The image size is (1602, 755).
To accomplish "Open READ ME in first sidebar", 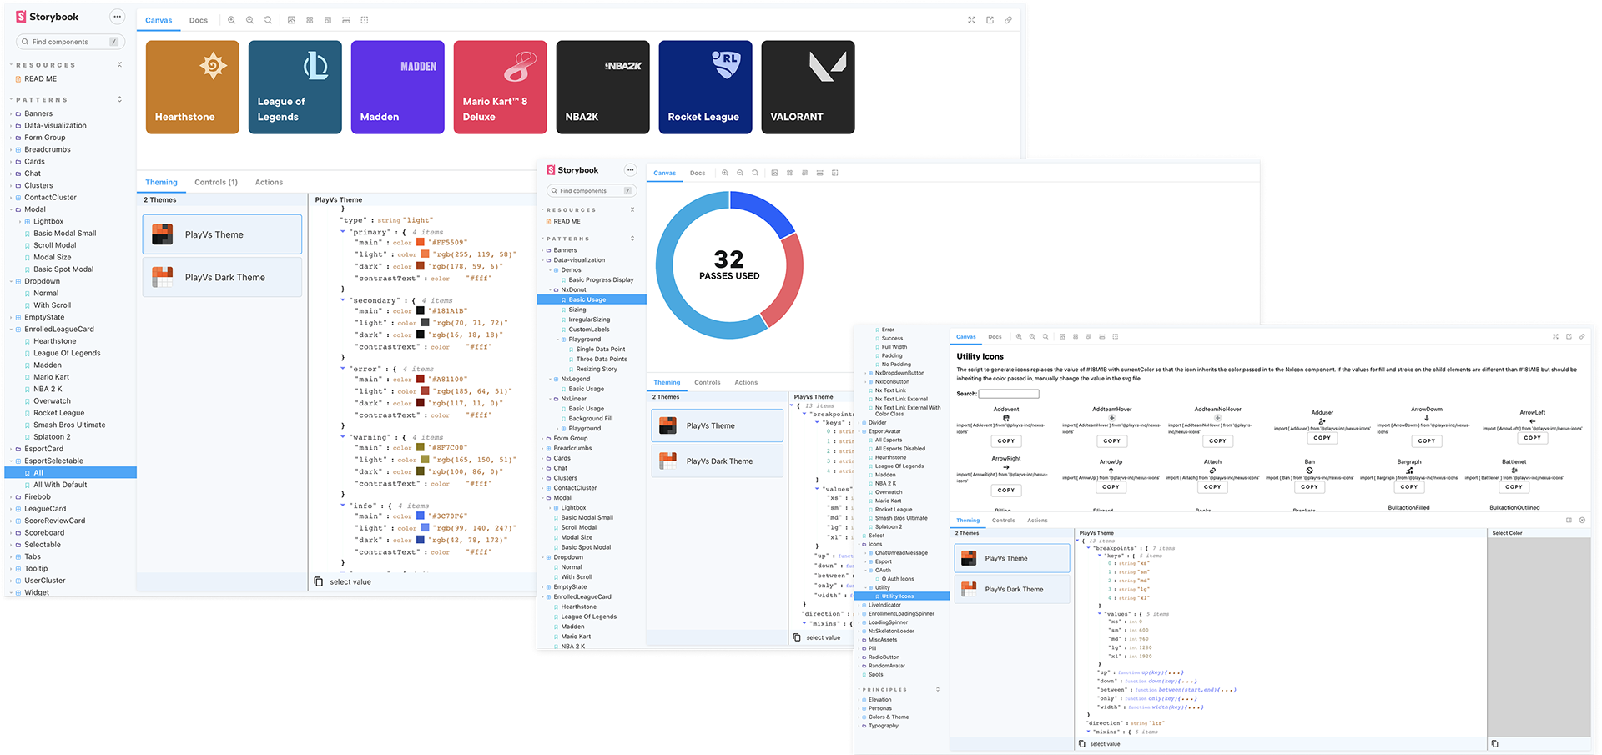I will click(40, 78).
